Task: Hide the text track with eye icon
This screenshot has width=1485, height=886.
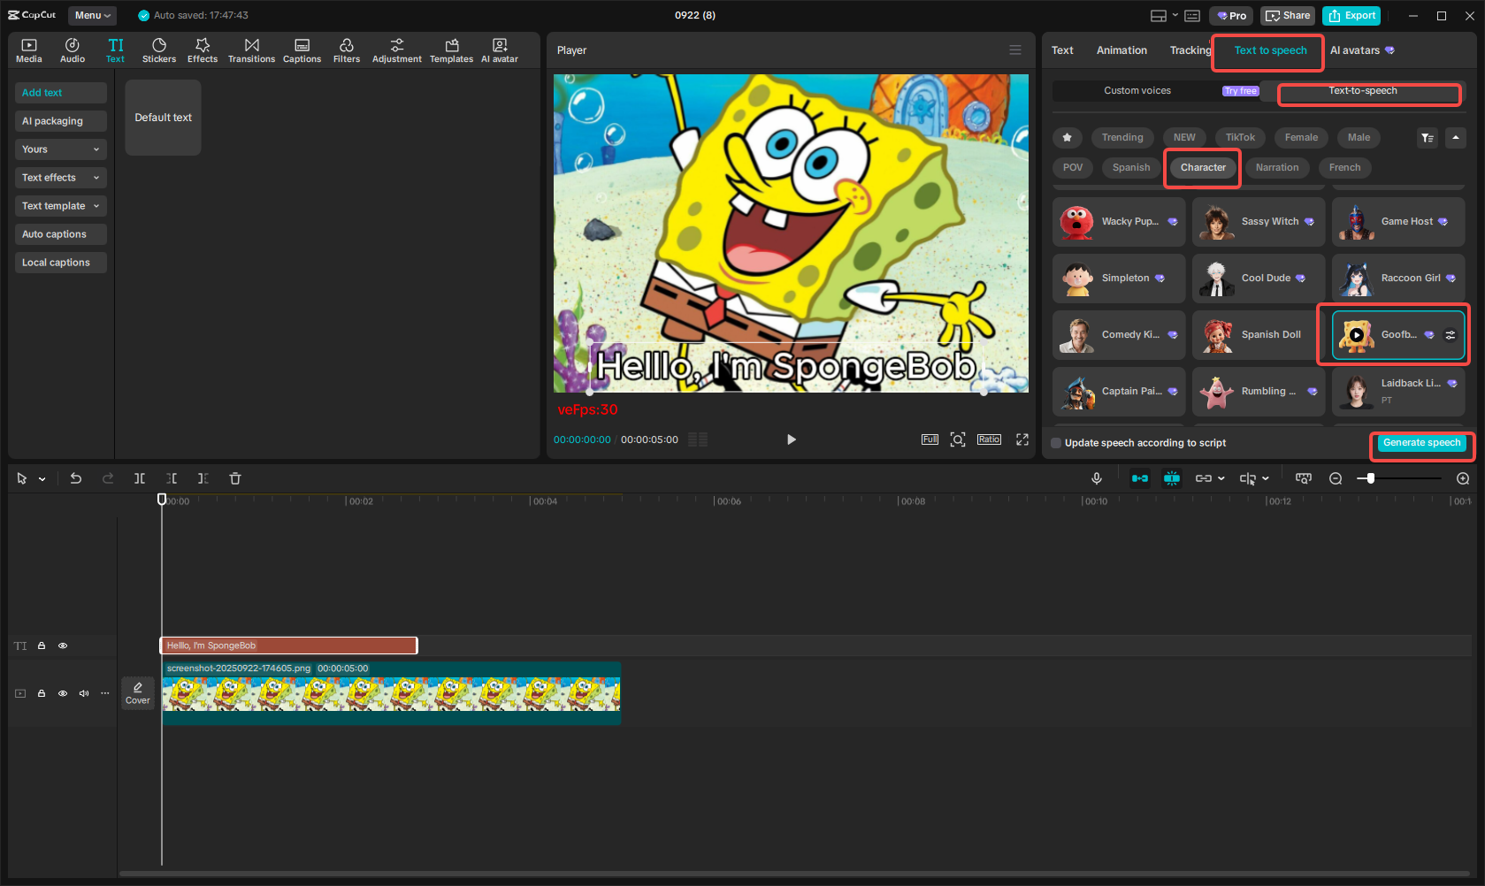Action: 63,645
